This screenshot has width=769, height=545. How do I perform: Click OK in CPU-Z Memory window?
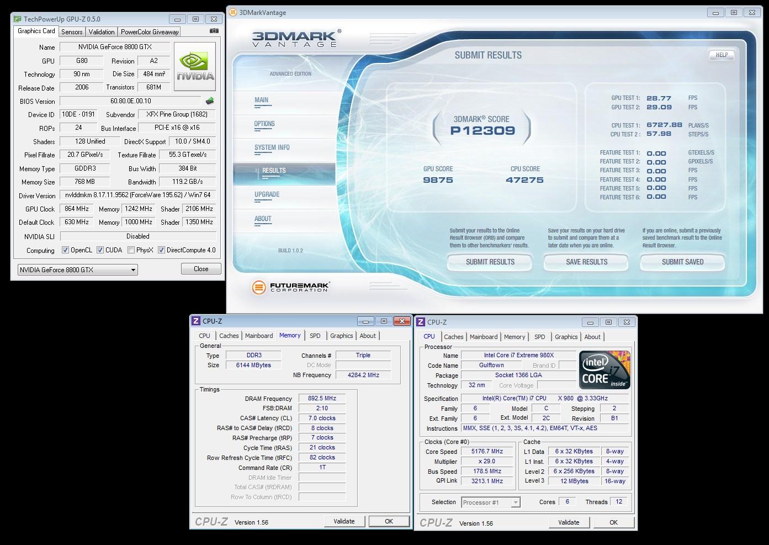(x=389, y=521)
